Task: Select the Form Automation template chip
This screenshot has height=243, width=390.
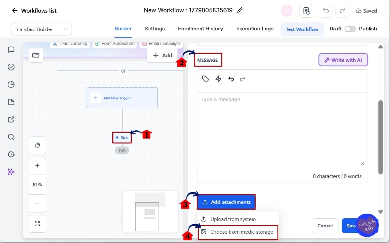Action: [x=115, y=44]
